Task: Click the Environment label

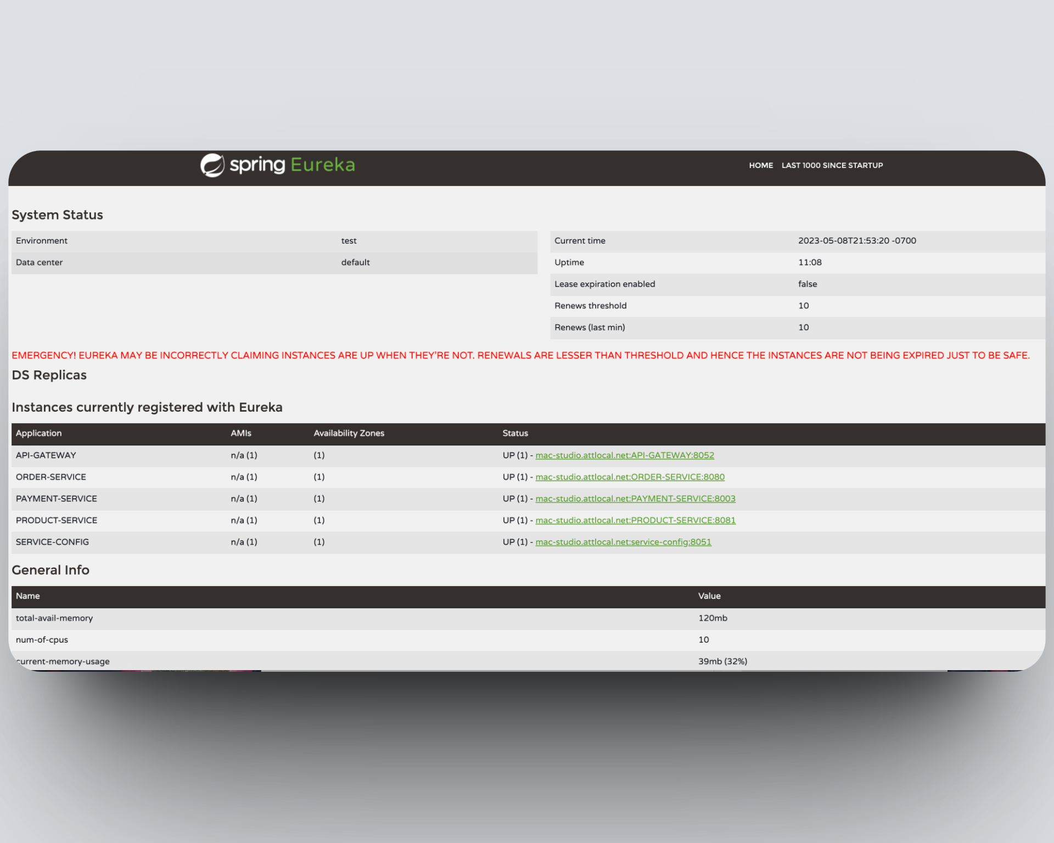Action: click(x=42, y=240)
